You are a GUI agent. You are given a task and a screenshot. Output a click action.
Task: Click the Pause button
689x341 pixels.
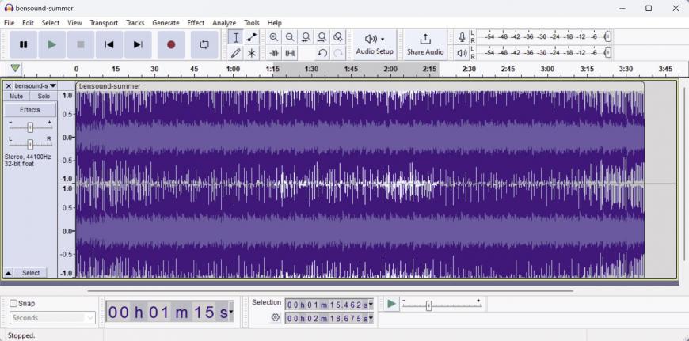(x=23, y=44)
